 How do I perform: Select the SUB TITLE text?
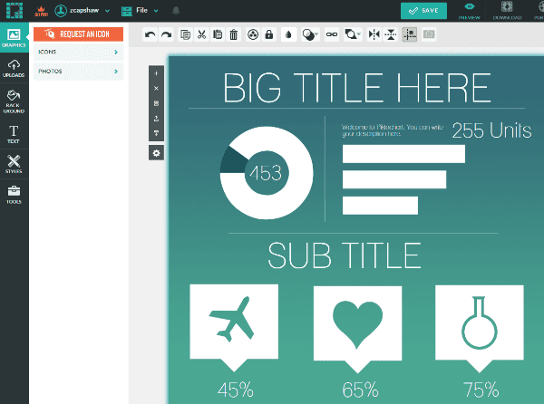click(345, 255)
